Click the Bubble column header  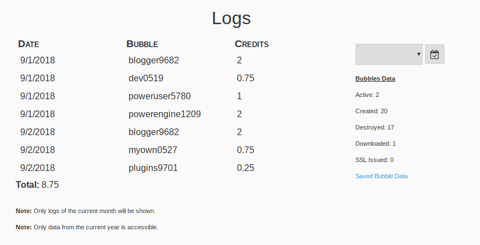tap(143, 44)
